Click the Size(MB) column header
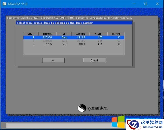 47,34
